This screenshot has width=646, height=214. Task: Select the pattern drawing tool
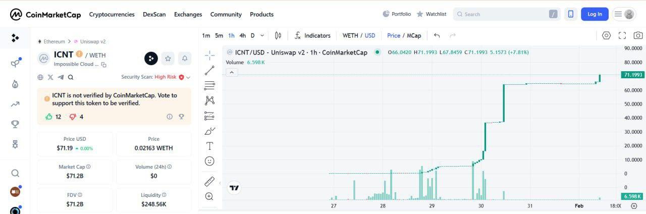[x=209, y=100]
